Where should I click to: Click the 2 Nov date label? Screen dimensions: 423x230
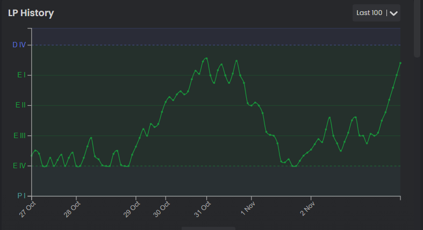(307, 209)
